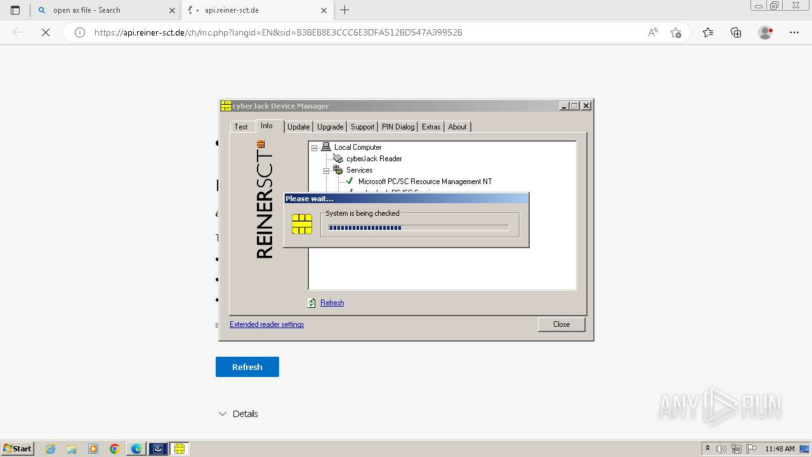
Task: Click the cyberJack Device Manager title icon
Action: [x=226, y=106]
